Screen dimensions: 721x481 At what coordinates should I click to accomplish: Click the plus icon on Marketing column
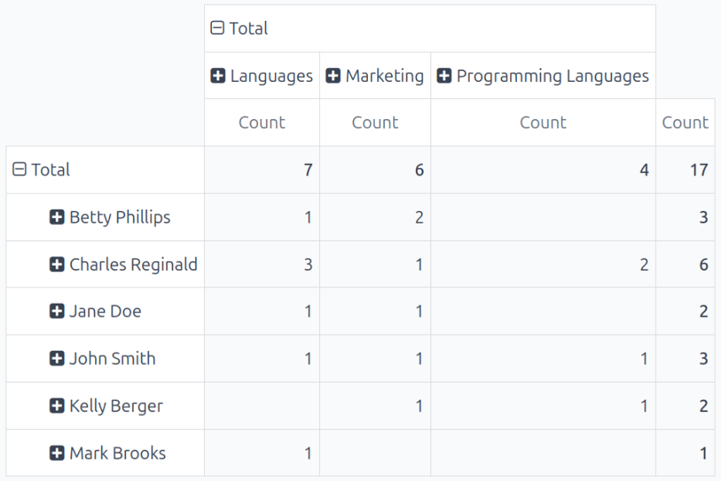[x=333, y=76]
